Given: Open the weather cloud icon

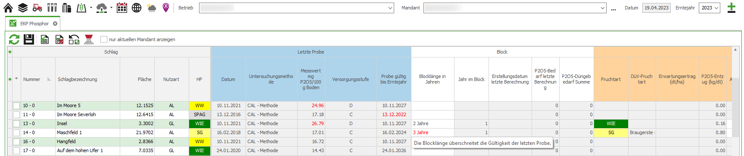Looking at the screenshot, I should (x=151, y=8).
